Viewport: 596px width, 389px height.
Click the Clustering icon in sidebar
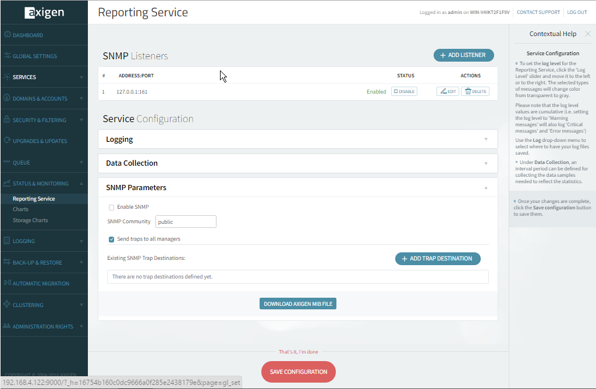coord(8,305)
